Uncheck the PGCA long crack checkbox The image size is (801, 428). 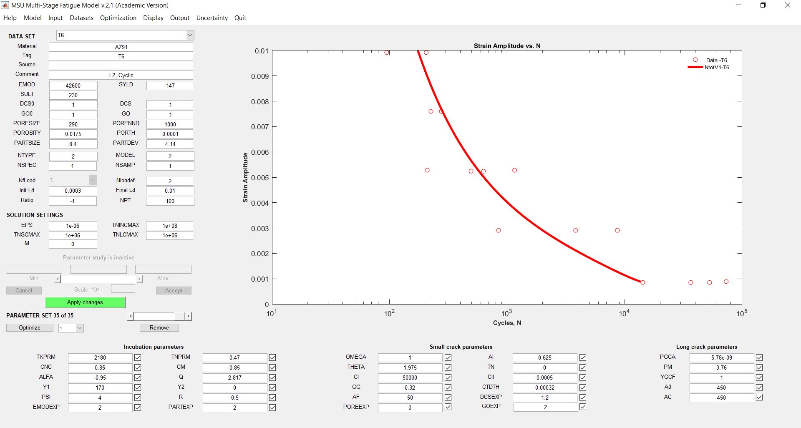click(759, 358)
